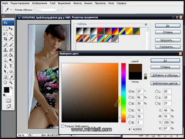Select the Move tool
This screenshot has height=139, width=185.
pos(11,29)
